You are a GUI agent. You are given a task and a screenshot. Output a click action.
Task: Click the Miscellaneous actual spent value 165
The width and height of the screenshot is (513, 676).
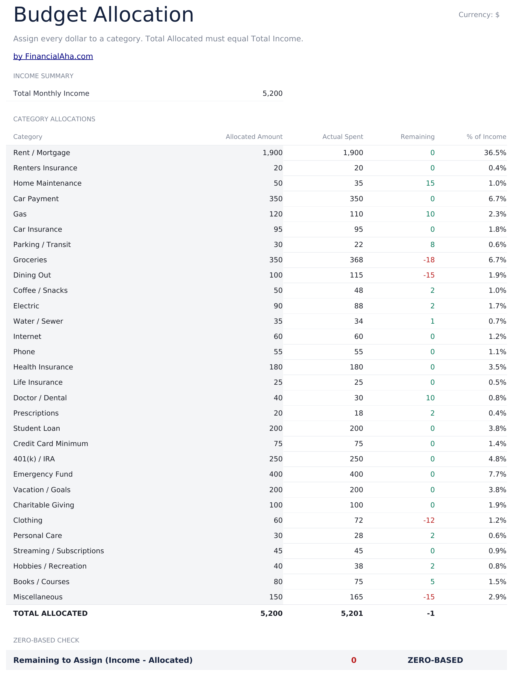coord(356,597)
